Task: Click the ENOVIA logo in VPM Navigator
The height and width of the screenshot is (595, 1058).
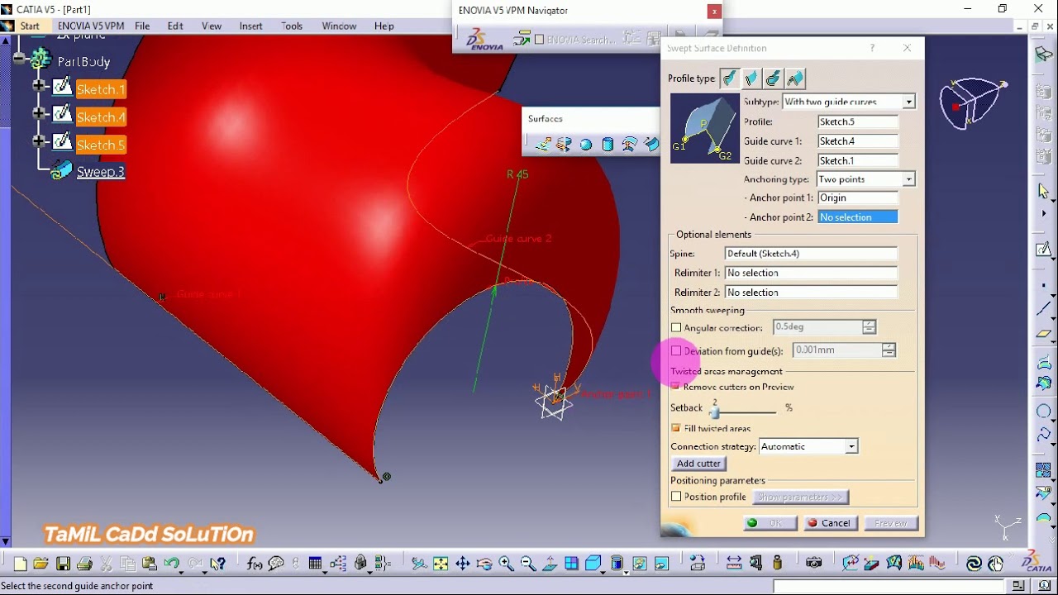Action: (484, 40)
